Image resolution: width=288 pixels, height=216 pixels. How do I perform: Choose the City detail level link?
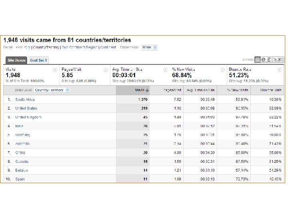click(x=28, y=47)
